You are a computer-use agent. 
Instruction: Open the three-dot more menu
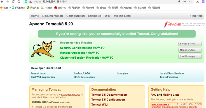click(x=185, y=2)
